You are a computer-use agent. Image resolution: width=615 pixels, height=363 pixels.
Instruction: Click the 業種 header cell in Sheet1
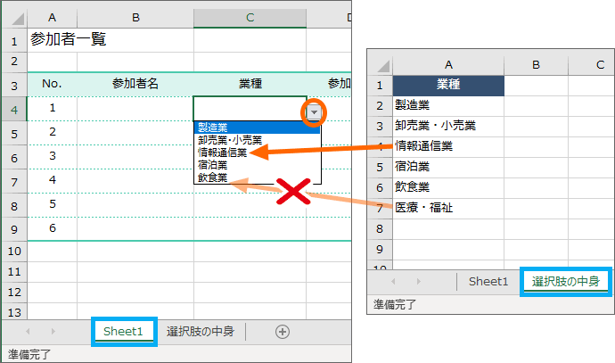[250, 84]
